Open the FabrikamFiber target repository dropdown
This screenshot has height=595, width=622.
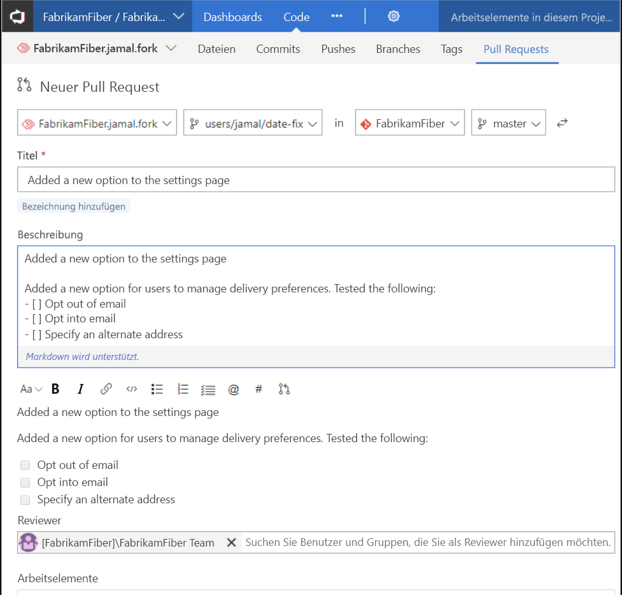pyautogui.click(x=410, y=123)
